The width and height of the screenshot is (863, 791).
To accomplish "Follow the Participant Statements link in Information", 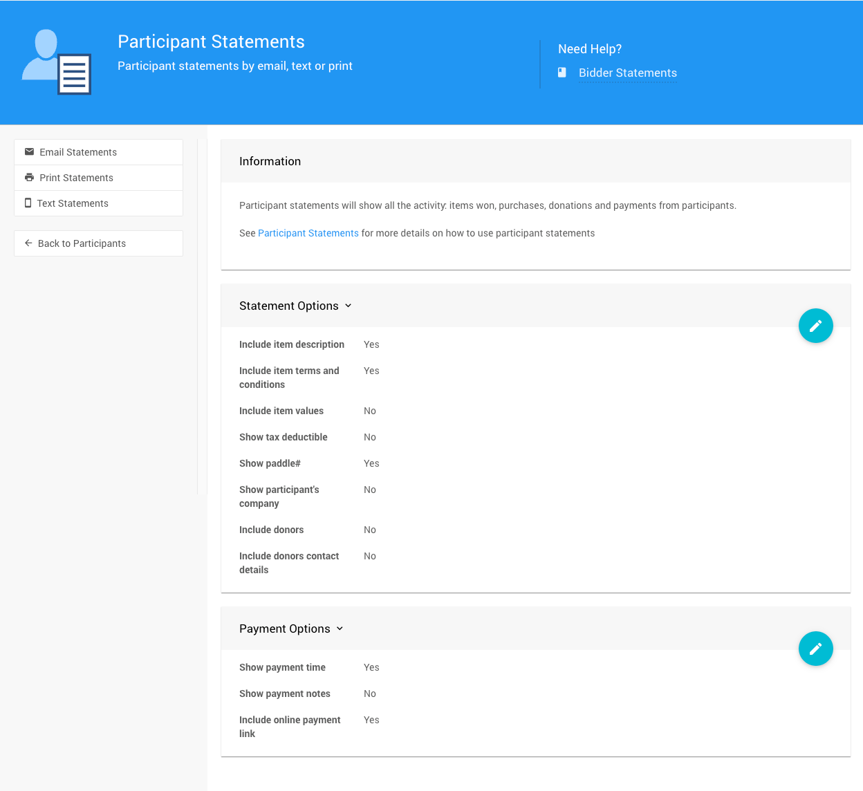I will point(308,233).
